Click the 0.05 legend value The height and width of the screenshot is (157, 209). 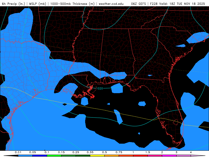coord(32,152)
